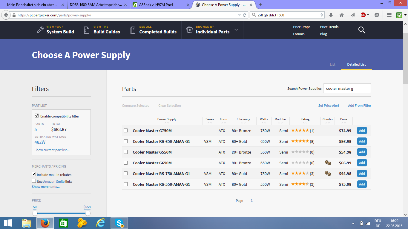Switch to the List view tab

click(x=332, y=64)
